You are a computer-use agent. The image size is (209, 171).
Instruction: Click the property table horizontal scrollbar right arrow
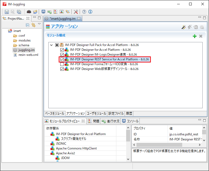click(199, 145)
